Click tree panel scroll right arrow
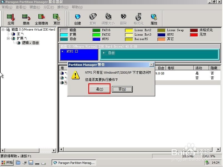The height and width of the screenshot is (167, 223). point(54,150)
